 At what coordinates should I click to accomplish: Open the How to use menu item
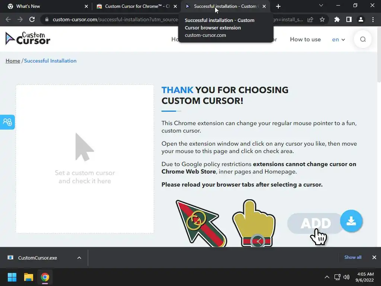tap(305, 39)
